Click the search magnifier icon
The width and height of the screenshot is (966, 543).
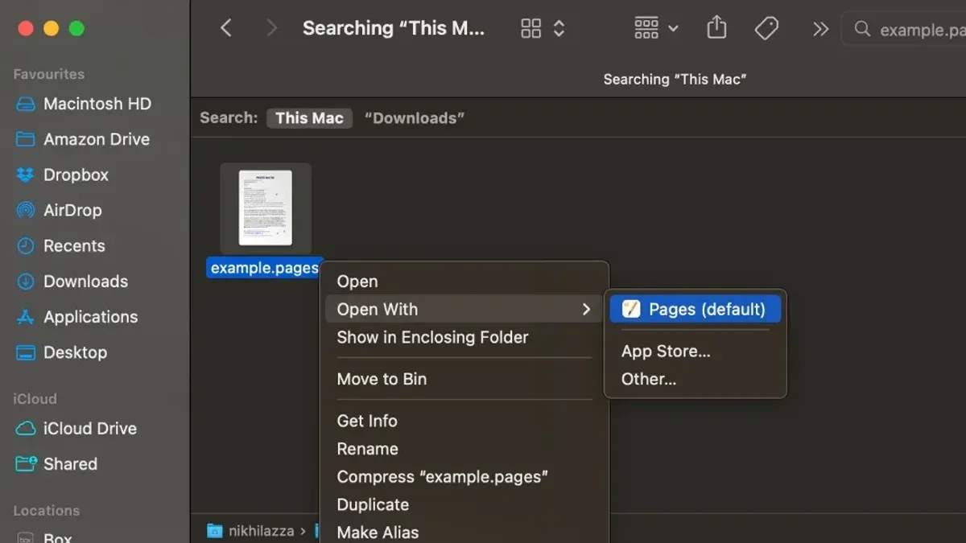(862, 29)
